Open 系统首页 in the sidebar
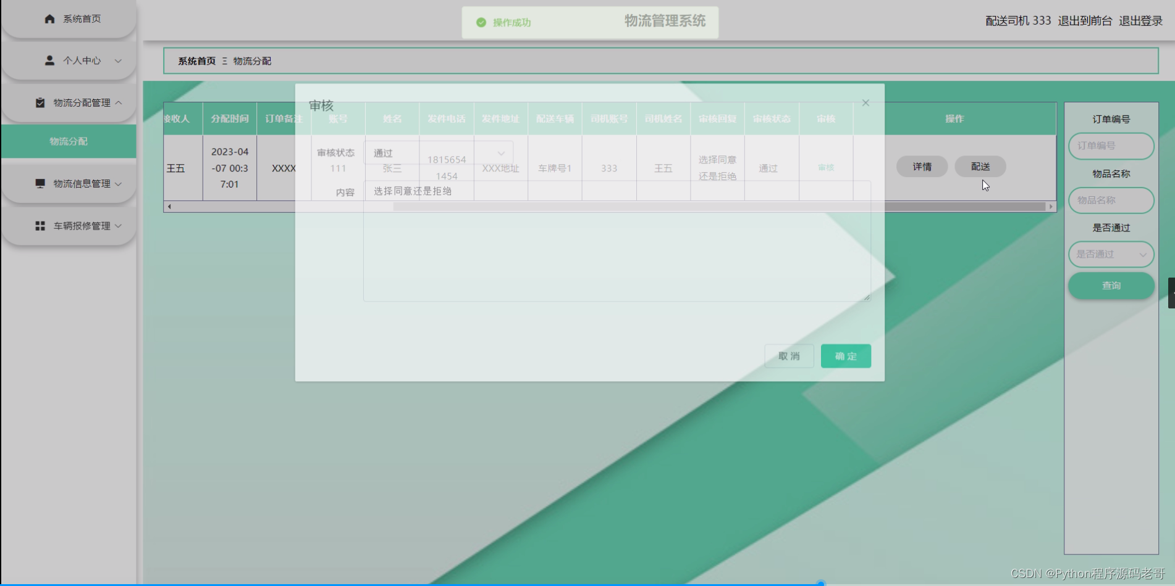The height and width of the screenshot is (586, 1175). pos(69,19)
